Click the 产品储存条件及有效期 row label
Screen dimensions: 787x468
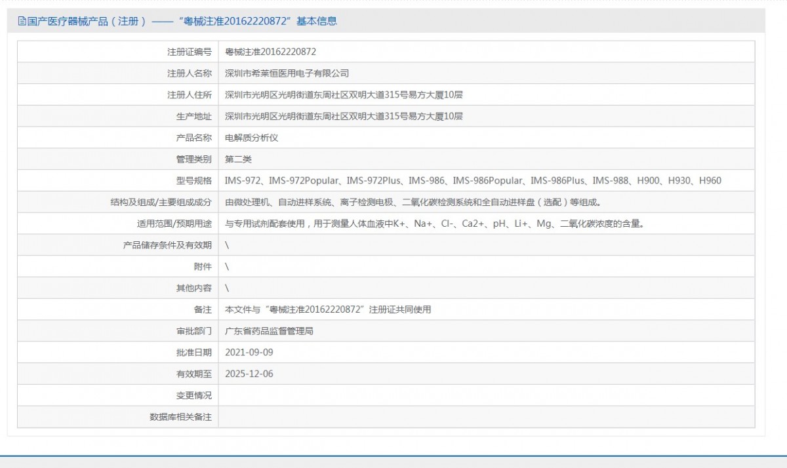pos(167,245)
